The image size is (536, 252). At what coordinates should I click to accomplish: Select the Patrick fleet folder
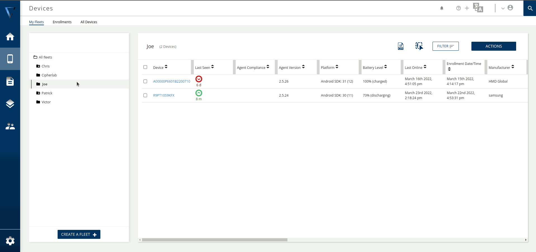(x=44, y=93)
